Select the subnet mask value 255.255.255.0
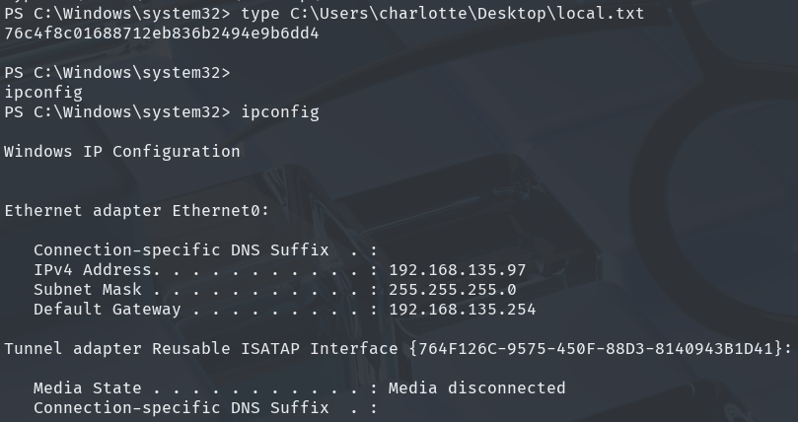Viewport: 798px width, 422px height. (x=453, y=290)
